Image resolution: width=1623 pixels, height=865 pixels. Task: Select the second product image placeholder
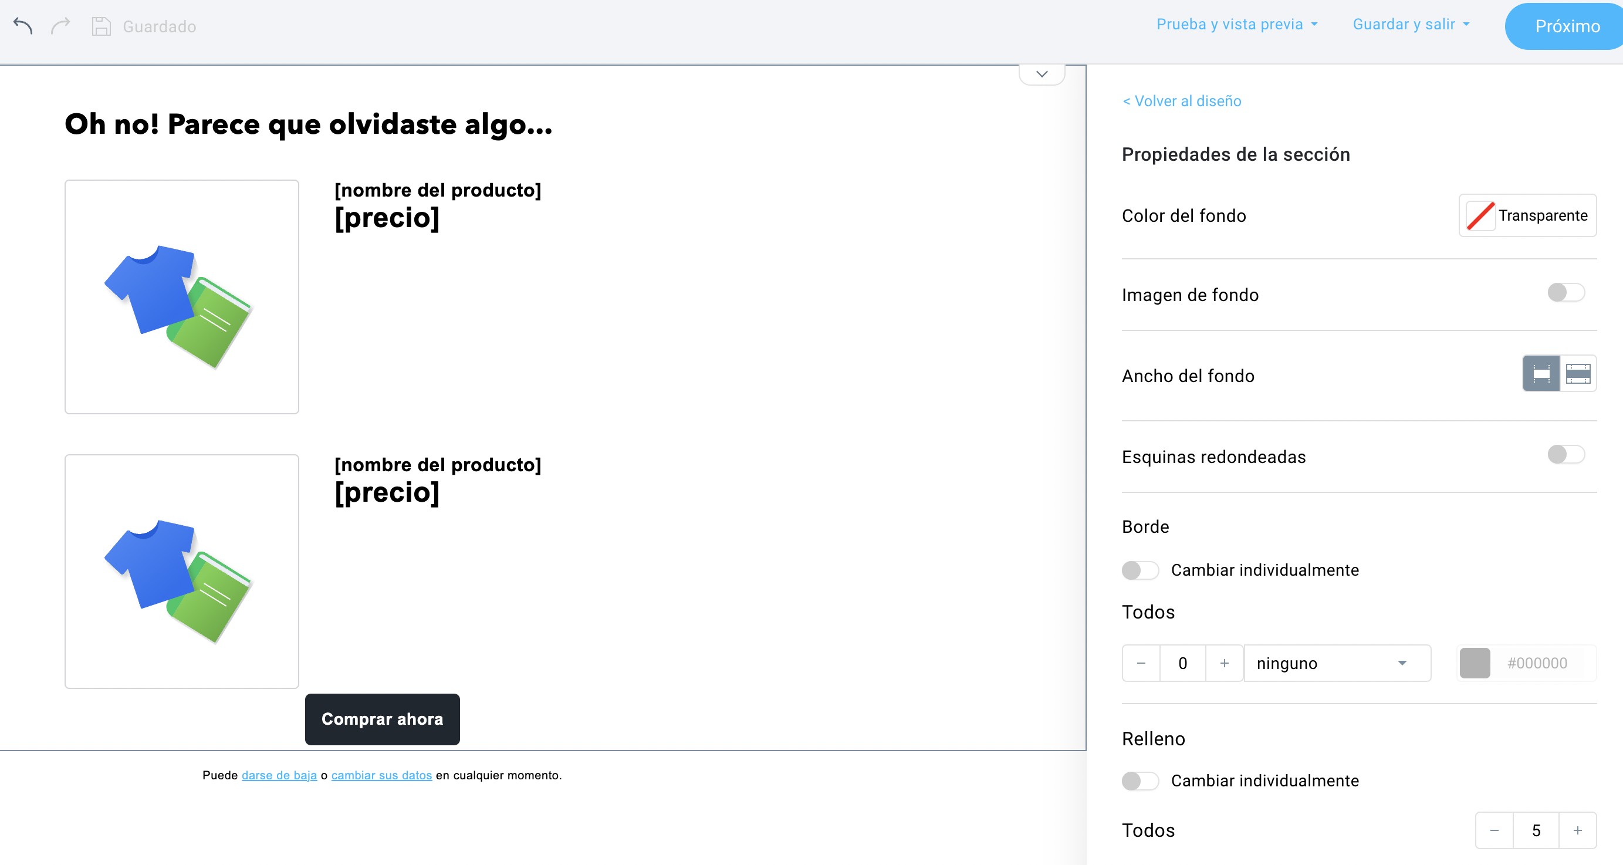click(181, 572)
